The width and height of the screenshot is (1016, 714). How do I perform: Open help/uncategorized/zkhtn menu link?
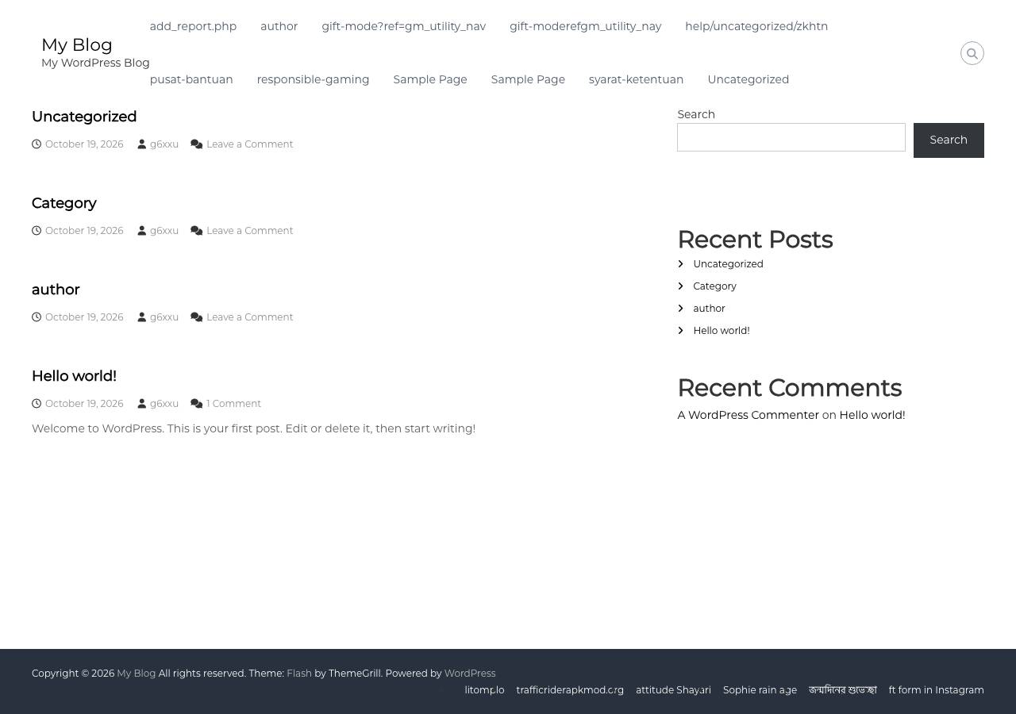[x=756, y=26]
